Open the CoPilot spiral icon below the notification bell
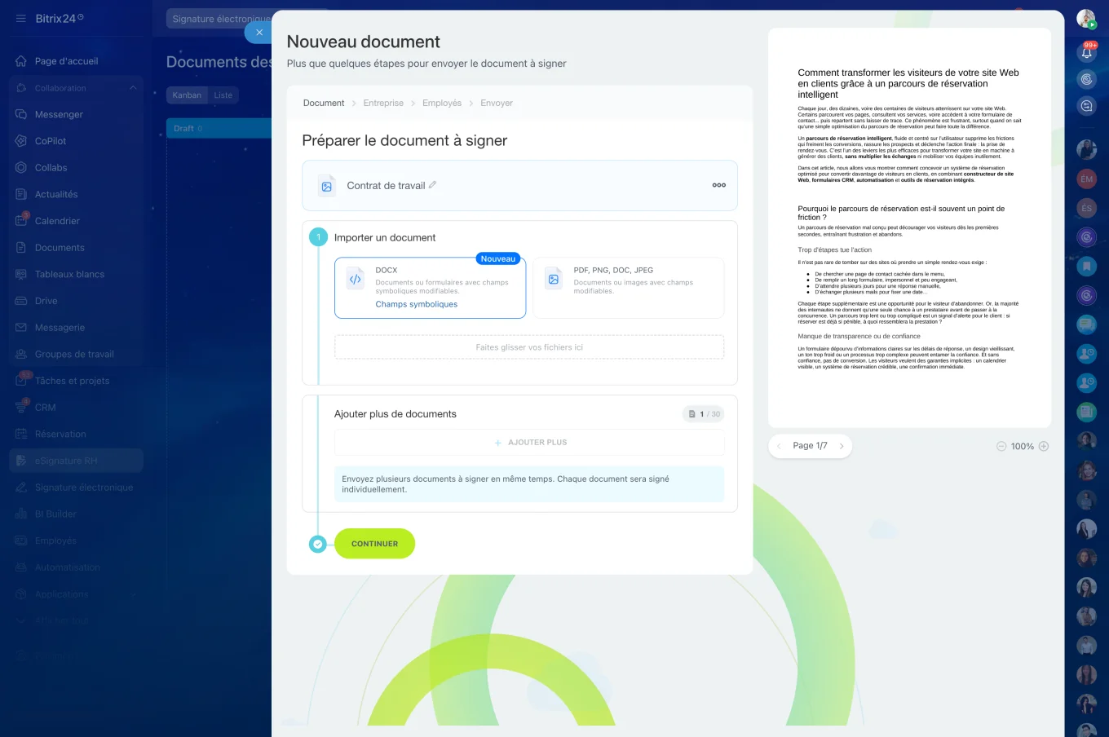This screenshot has width=1109, height=737. (1086, 79)
